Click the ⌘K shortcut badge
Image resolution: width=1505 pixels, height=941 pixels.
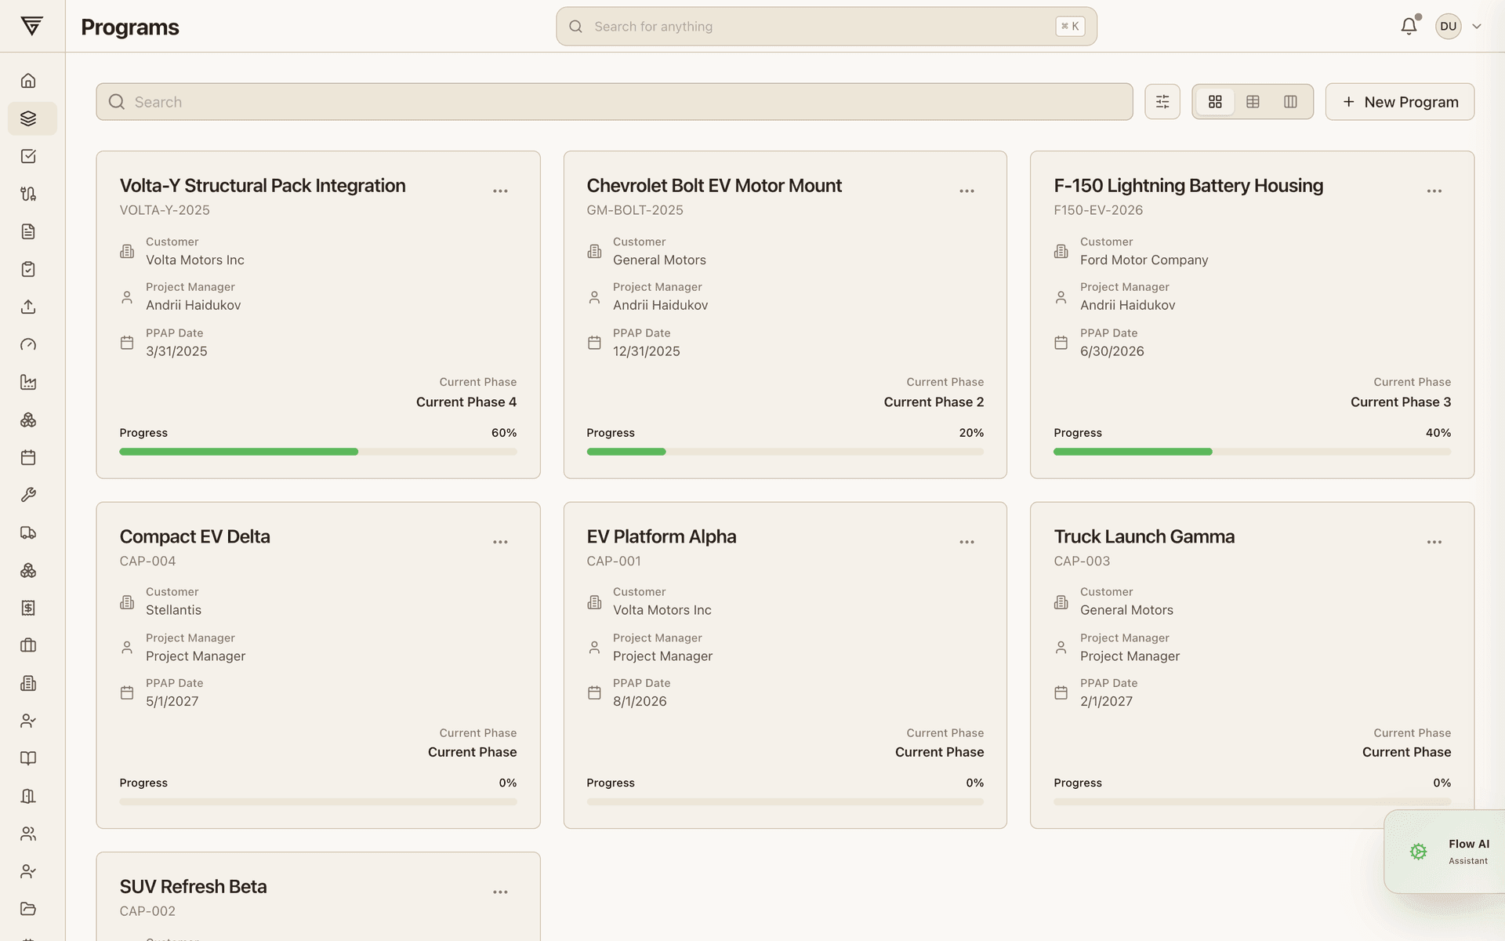1070,26
